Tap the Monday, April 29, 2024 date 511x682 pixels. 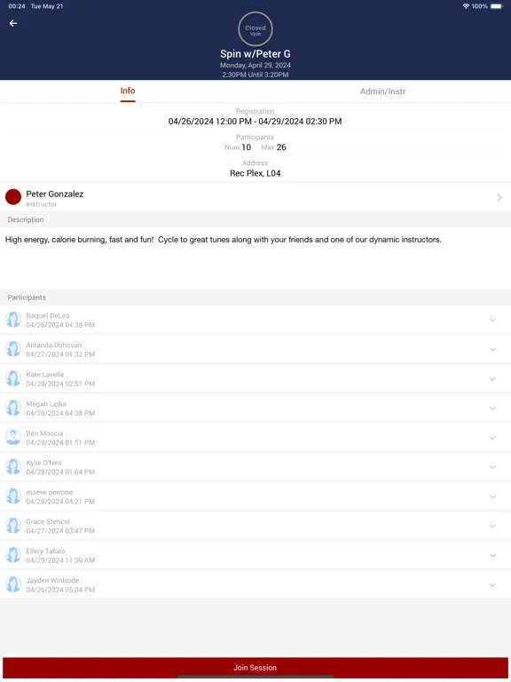(x=255, y=65)
